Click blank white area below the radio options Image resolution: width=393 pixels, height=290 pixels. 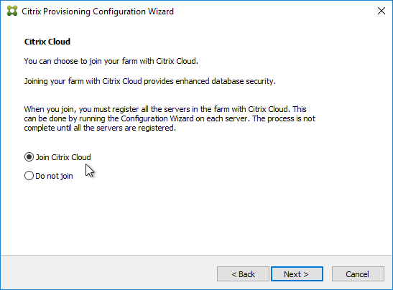tap(195, 218)
